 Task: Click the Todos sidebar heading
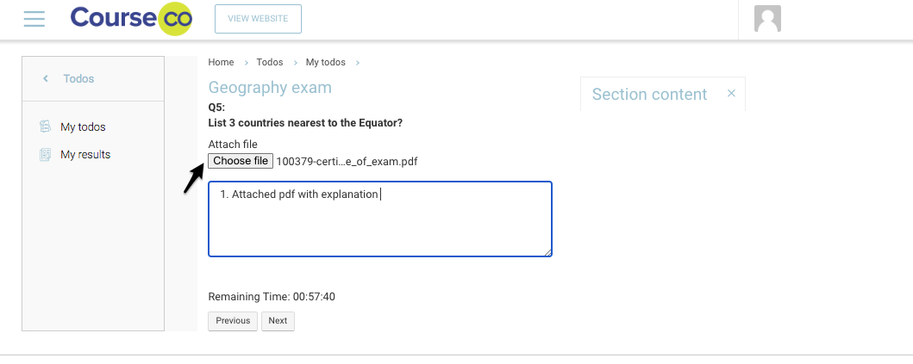point(78,79)
